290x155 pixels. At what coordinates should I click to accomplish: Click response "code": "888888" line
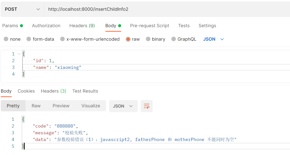pos(55,126)
